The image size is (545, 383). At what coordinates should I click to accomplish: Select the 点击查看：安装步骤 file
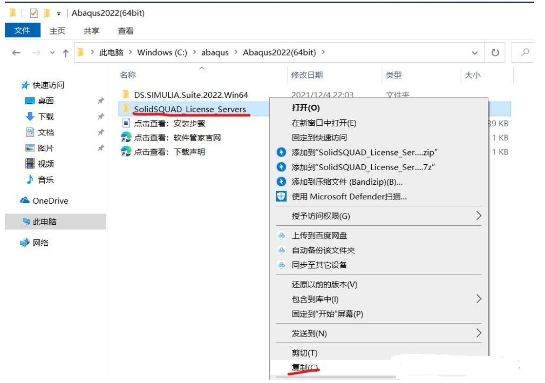[169, 124]
